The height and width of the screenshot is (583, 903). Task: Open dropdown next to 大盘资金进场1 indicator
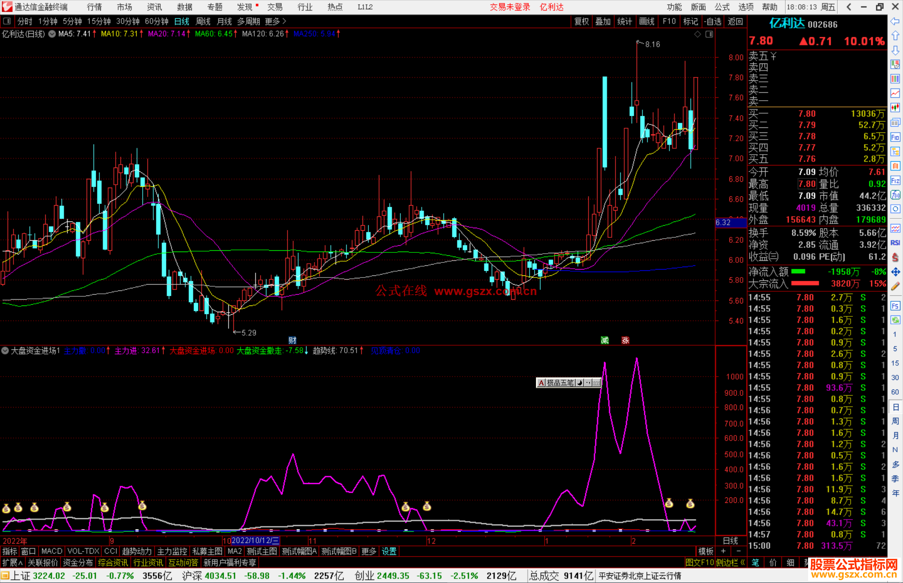point(5,351)
